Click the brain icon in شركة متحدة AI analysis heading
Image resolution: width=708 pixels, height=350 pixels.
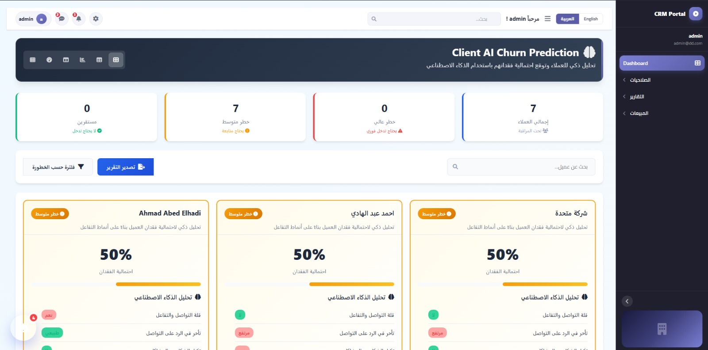tap(585, 297)
